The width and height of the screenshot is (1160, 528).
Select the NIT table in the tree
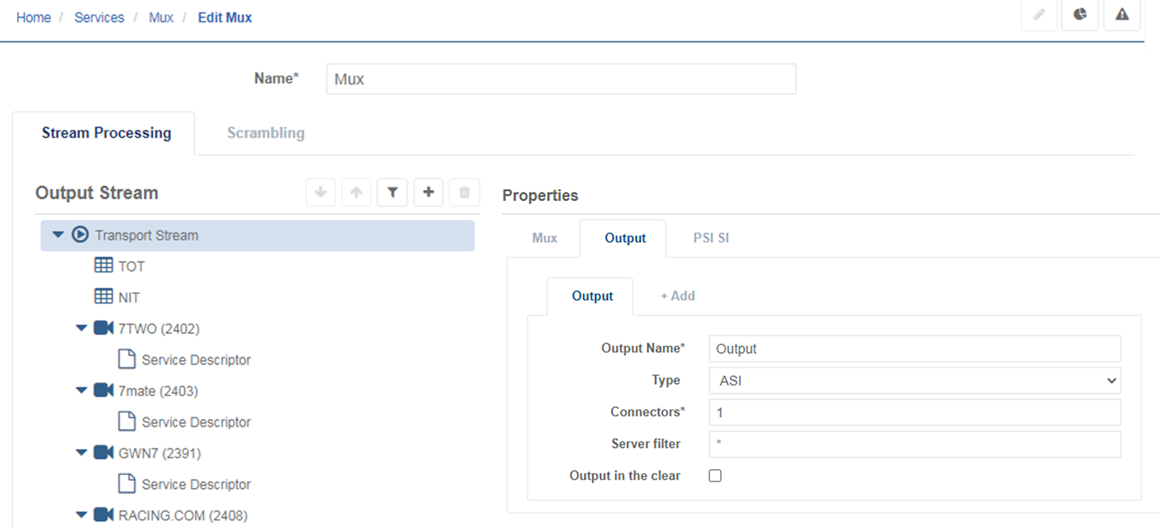tap(128, 297)
